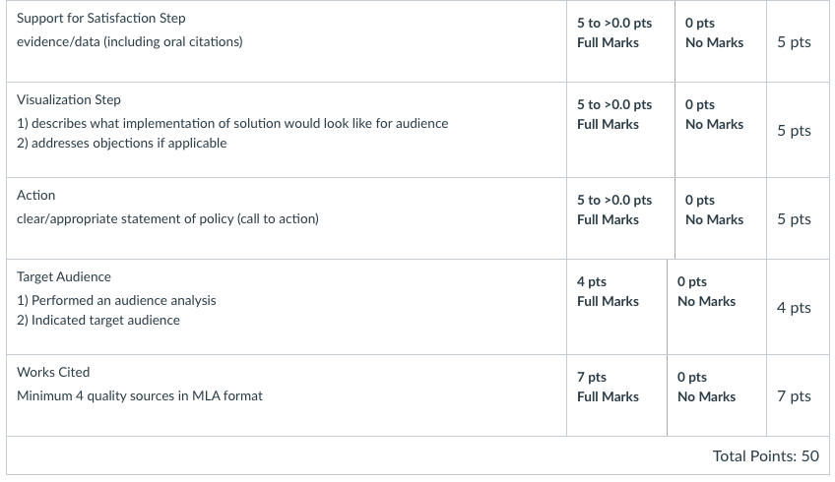This screenshot has height=482, width=835.
Task: Select 0 pts No Marks for Action
Action: (721, 218)
